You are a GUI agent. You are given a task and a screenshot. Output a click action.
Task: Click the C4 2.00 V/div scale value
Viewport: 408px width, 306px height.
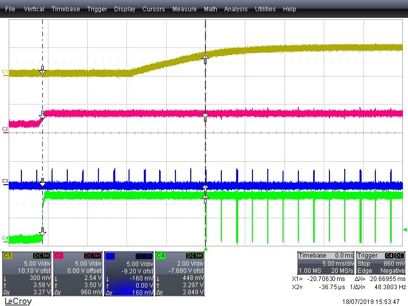tap(190, 263)
